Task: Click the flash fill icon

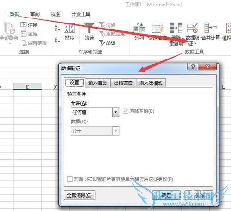Action: (158, 28)
